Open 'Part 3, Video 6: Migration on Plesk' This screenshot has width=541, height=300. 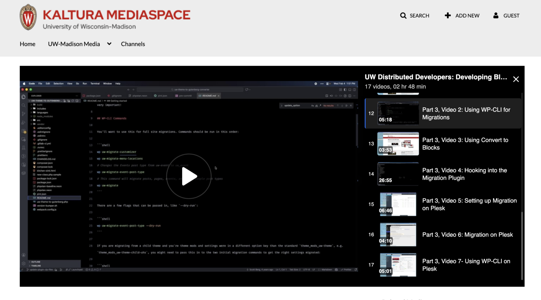point(468,235)
